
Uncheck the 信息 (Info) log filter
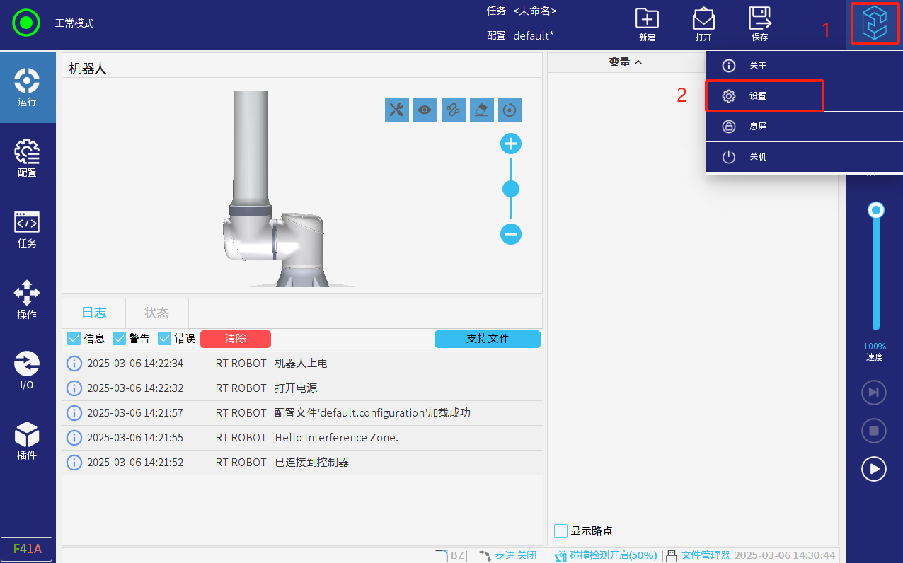[74, 339]
